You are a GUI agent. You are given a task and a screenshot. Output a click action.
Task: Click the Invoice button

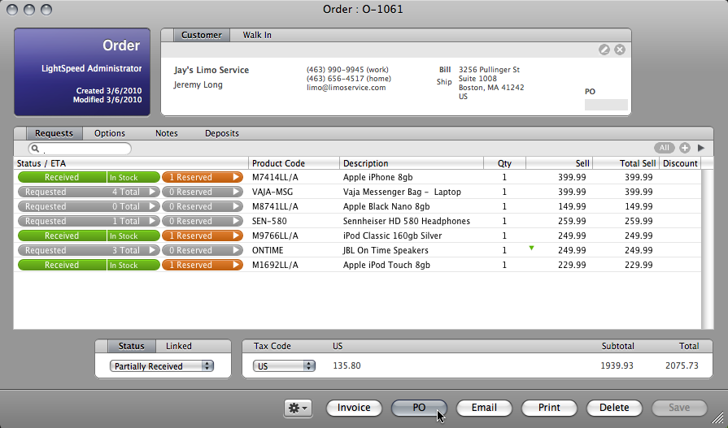354,408
